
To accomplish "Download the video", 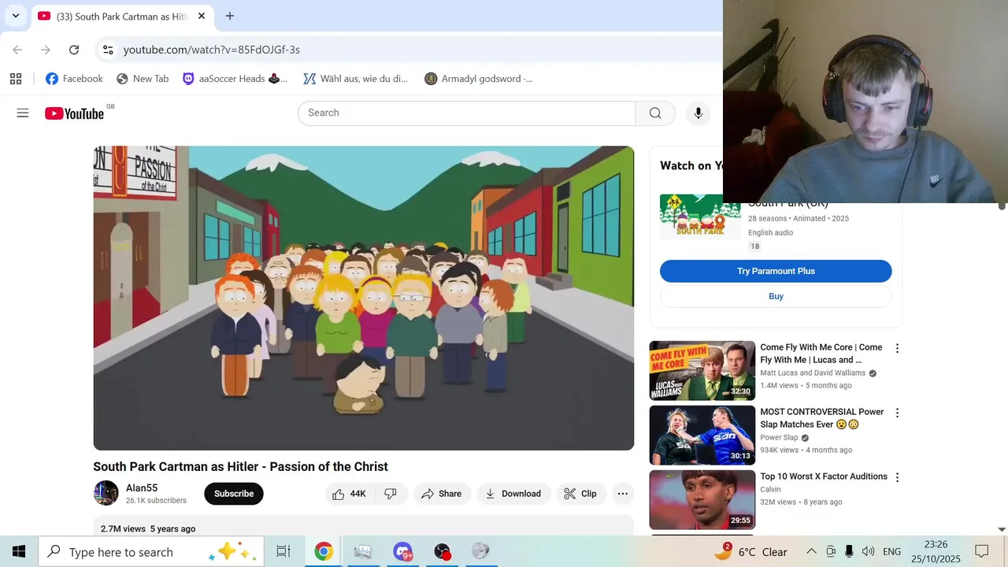I will coord(513,494).
